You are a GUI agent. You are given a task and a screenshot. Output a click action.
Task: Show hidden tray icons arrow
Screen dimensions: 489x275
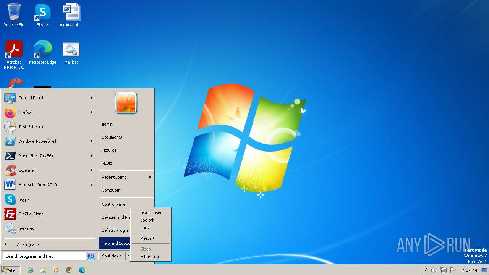click(426, 270)
